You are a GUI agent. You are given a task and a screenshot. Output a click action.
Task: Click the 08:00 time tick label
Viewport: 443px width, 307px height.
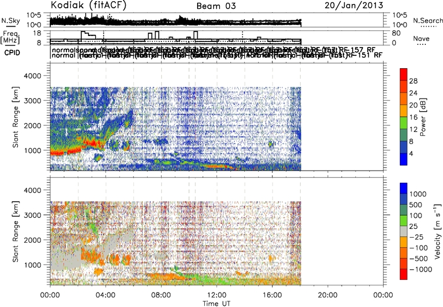coord(161,295)
